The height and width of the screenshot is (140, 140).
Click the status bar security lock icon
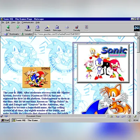(1, 116)
